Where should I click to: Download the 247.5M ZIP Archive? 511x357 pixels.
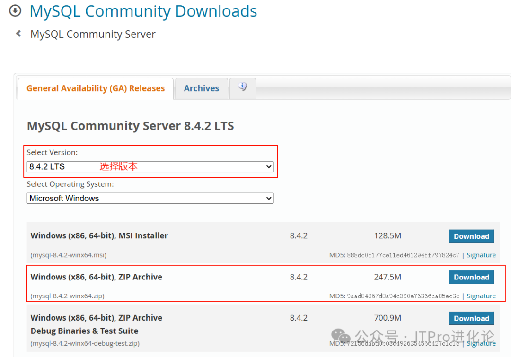[x=472, y=277]
